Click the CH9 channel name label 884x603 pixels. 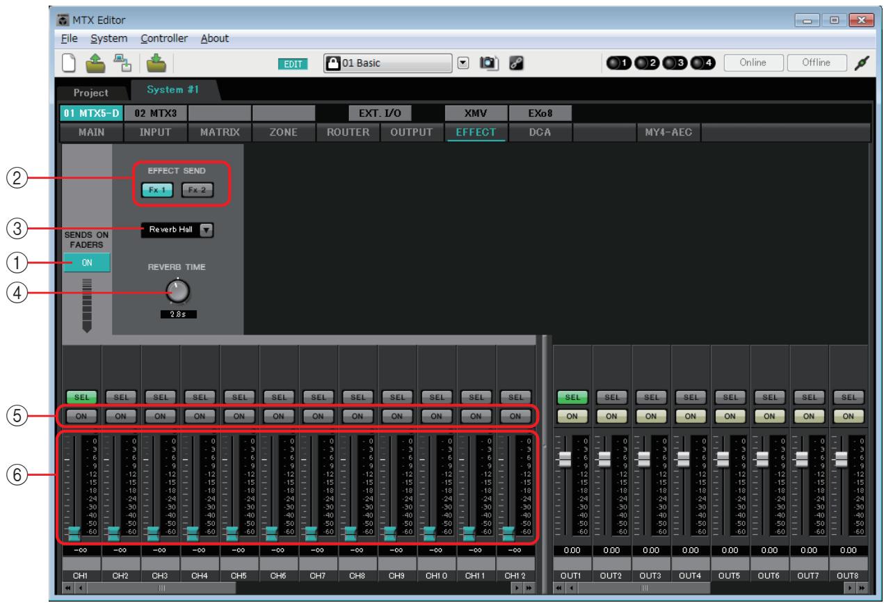point(397,576)
